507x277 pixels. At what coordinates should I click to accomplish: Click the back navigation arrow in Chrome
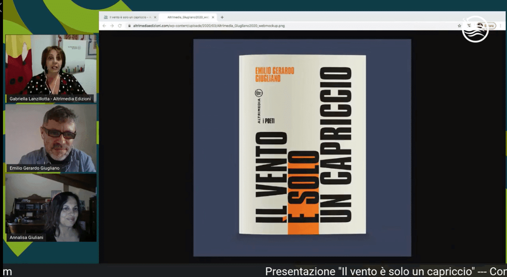(x=104, y=26)
